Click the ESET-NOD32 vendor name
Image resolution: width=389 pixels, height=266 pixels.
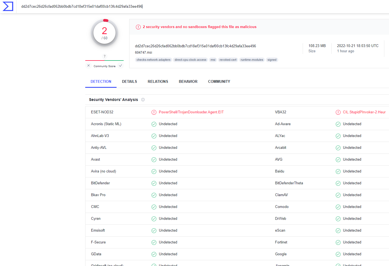pos(102,112)
